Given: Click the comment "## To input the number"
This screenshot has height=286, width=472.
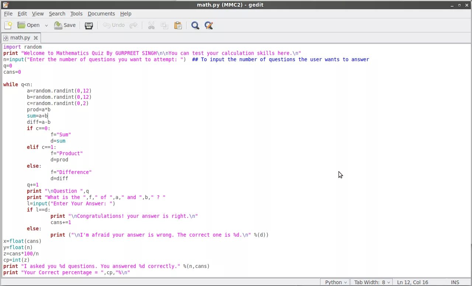Looking at the screenshot, I should coord(281,59).
